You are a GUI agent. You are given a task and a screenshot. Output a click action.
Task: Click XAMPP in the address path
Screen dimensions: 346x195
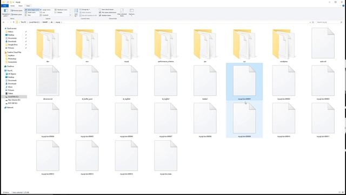coord(45,22)
